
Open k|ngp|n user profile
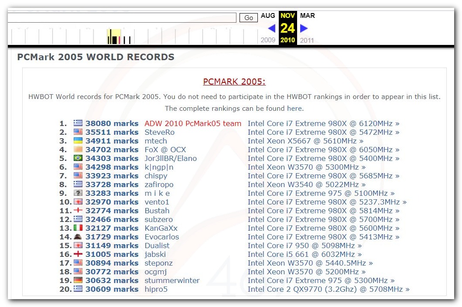tap(159, 167)
